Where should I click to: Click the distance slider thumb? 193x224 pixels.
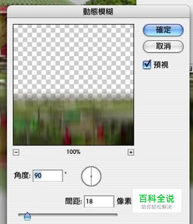(x=28, y=216)
